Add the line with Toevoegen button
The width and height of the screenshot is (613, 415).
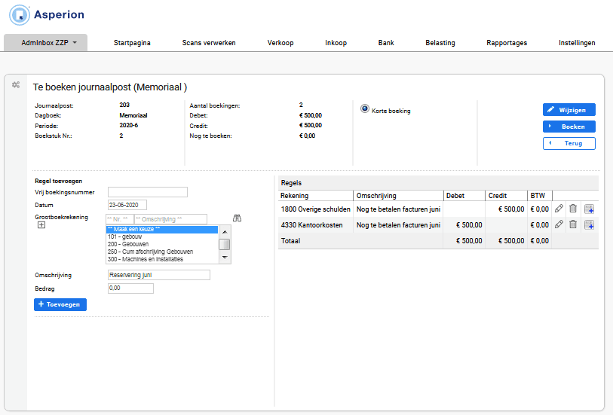click(60, 304)
